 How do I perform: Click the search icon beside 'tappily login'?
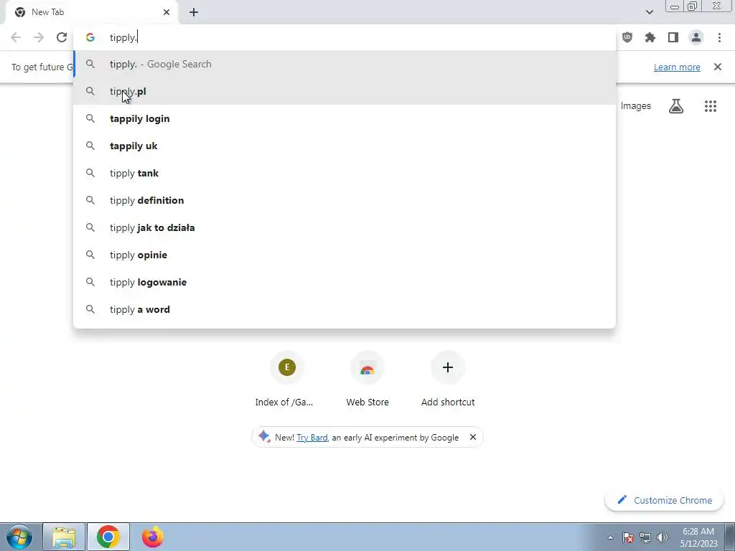point(90,118)
